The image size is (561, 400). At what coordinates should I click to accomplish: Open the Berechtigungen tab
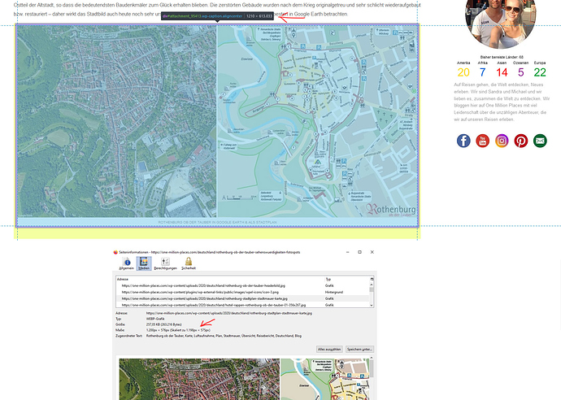pos(165,263)
